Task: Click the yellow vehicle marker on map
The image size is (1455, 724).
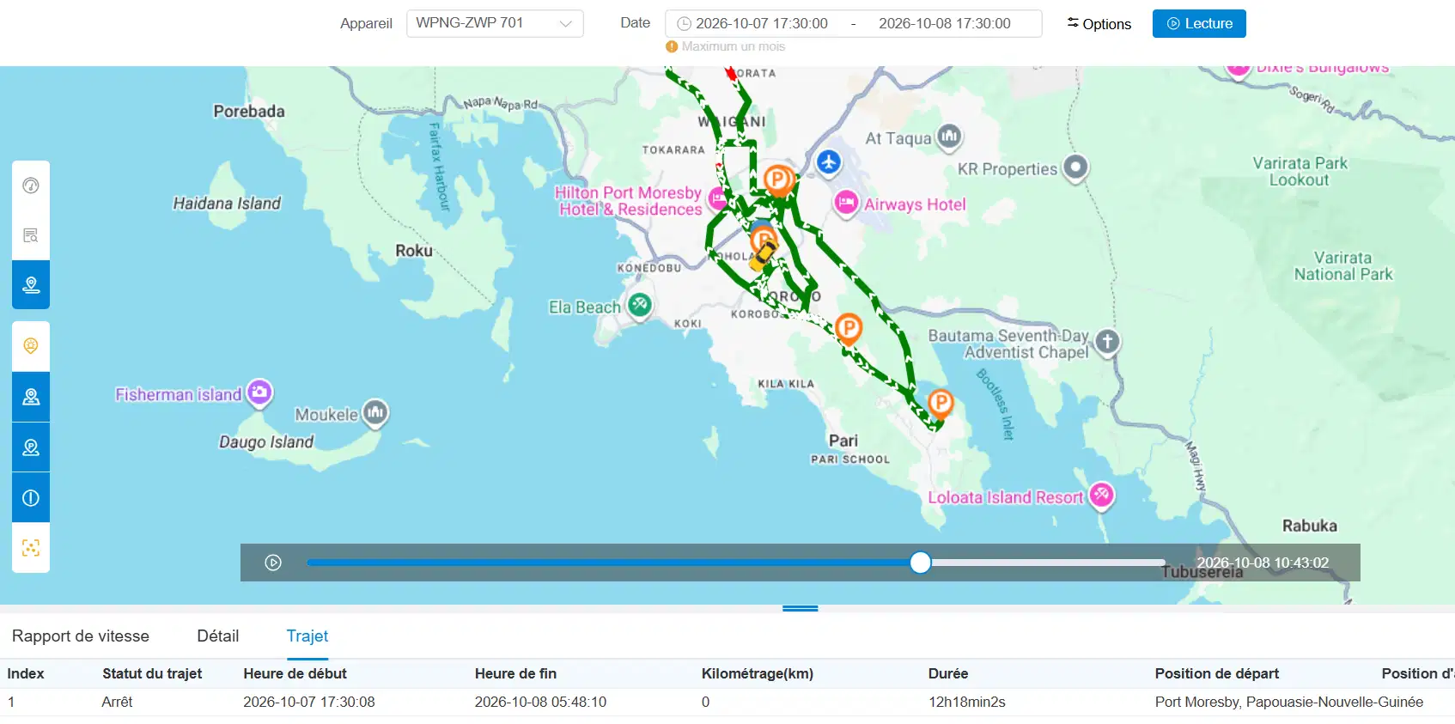Action: pyautogui.click(x=762, y=255)
